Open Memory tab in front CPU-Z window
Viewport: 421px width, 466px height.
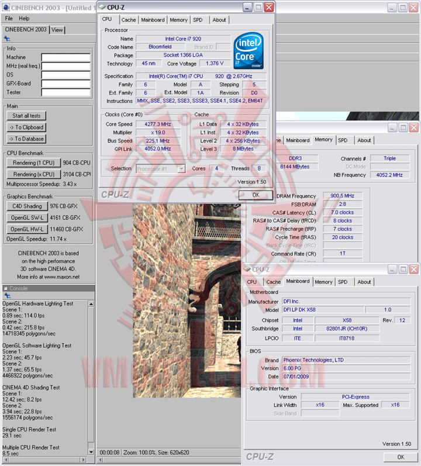pyautogui.click(x=178, y=20)
